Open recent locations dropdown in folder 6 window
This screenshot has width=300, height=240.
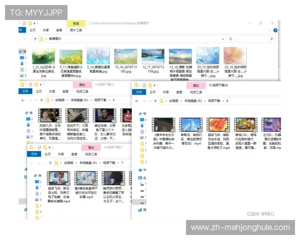(150, 101)
